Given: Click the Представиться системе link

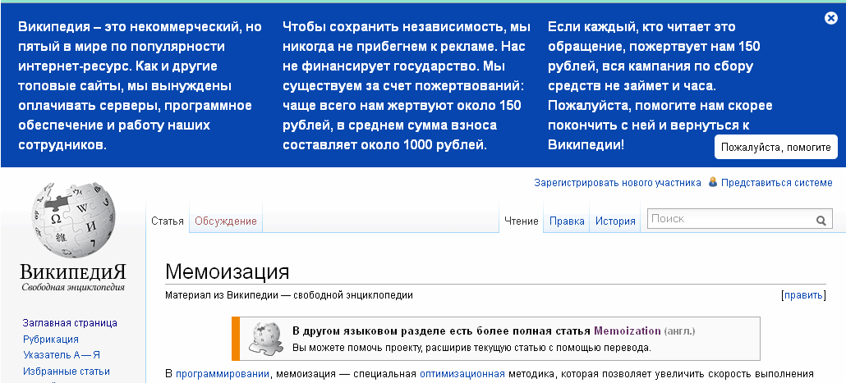Looking at the screenshot, I should (x=777, y=183).
